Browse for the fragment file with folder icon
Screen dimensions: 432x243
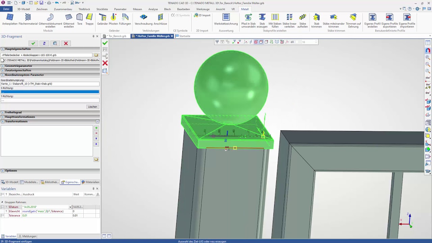click(x=96, y=55)
